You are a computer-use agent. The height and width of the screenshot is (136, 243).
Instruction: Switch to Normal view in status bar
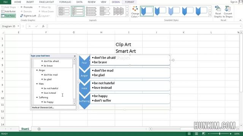pos(189,134)
